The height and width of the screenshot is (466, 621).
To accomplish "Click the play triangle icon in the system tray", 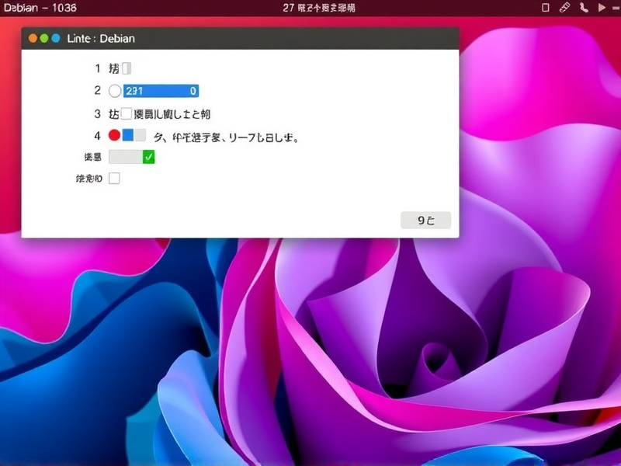I will [x=601, y=7].
